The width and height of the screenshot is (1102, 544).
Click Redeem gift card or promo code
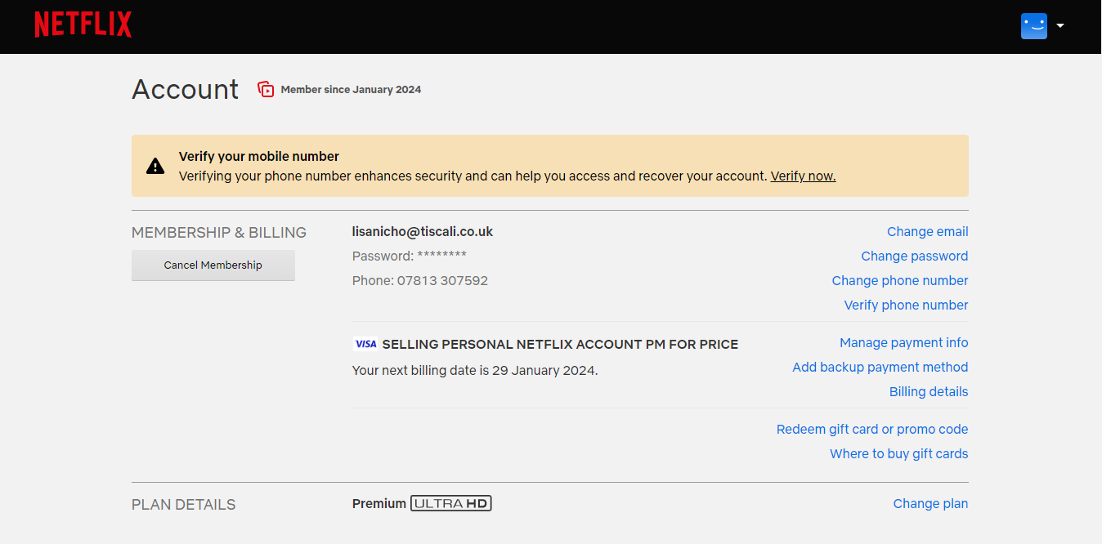tap(872, 430)
